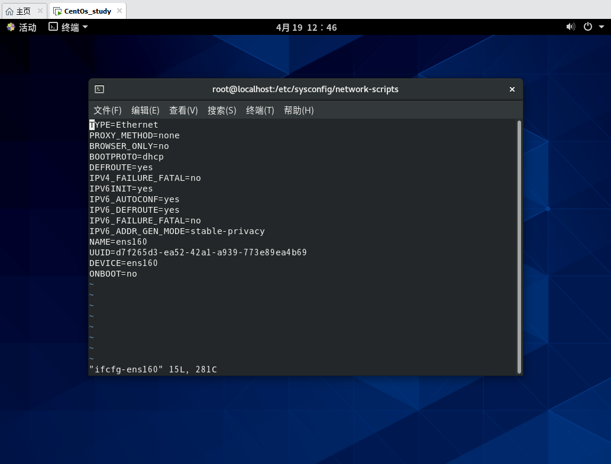Open the 文件(F) menu
Image resolution: width=611 pixels, height=464 pixels.
[107, 111]
